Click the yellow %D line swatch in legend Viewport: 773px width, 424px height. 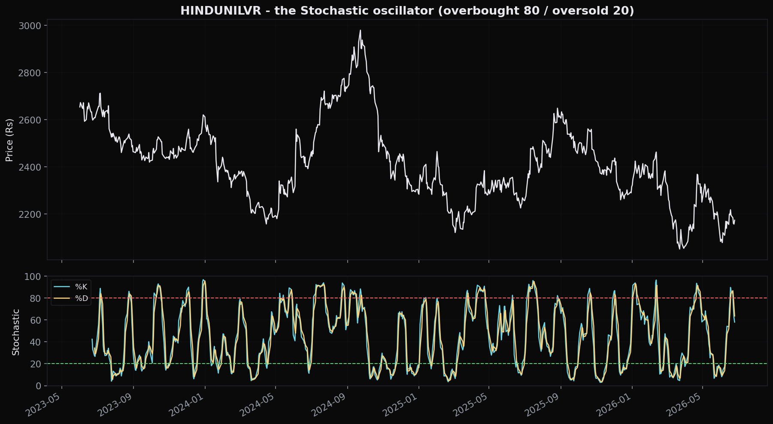(62, 298)
